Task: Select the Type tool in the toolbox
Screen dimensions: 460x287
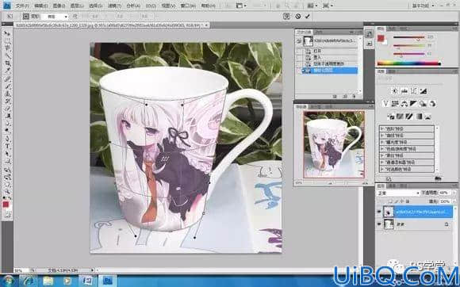Action: click(x=8, y=147)
